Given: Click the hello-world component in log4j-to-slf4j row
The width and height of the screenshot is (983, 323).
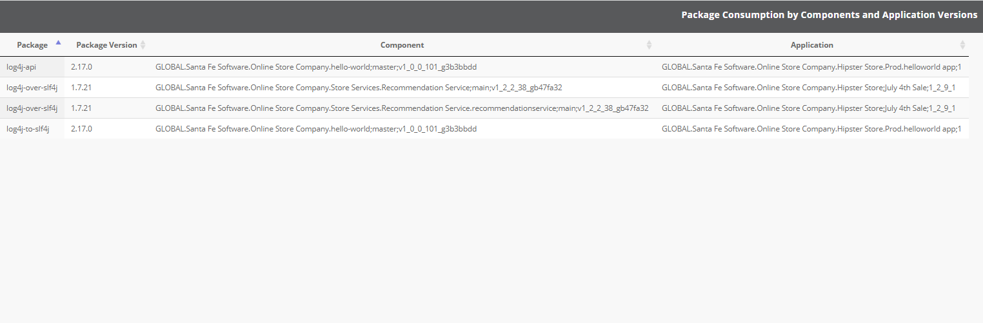Looking at the screenshot, I should [316, 129].
